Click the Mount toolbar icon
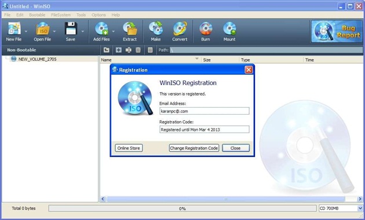The height and width of the screenshot is (220, 365). [229, 29]
